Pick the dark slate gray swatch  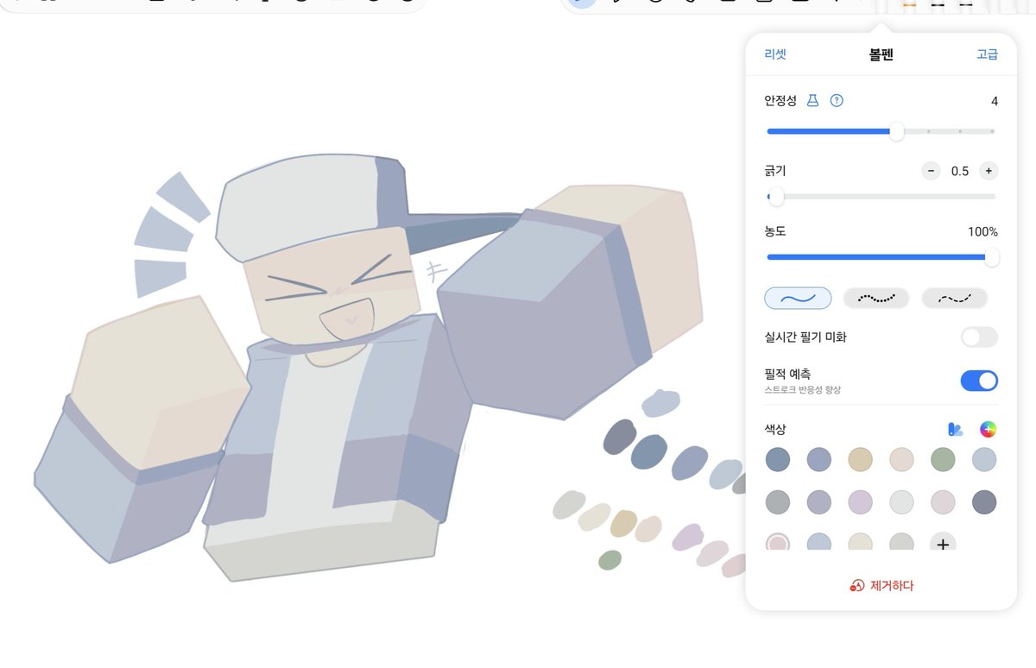(984, 502)
